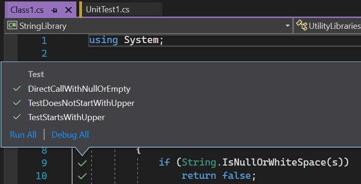
Task: Open the UtilityLibraries type dropdown
Action: [328, 26]
